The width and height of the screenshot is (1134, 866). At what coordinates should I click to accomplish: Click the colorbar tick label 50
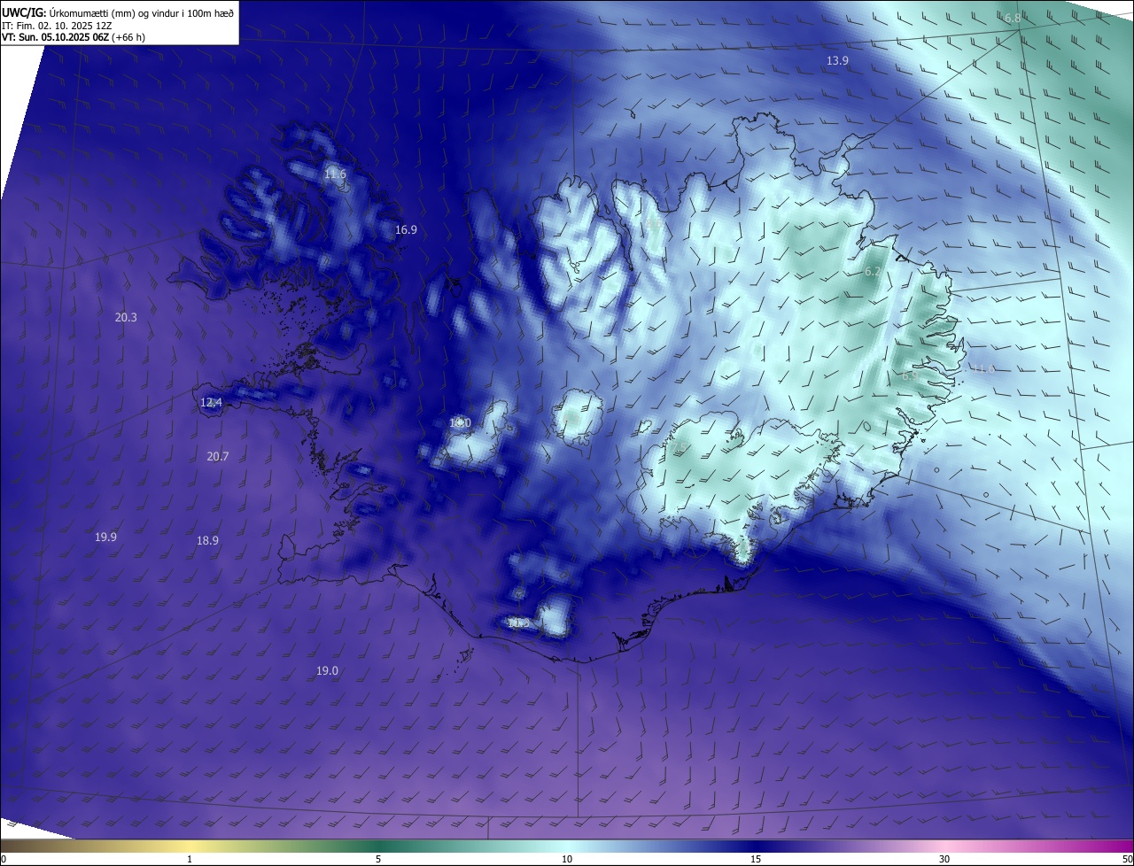pos(1127,860)
